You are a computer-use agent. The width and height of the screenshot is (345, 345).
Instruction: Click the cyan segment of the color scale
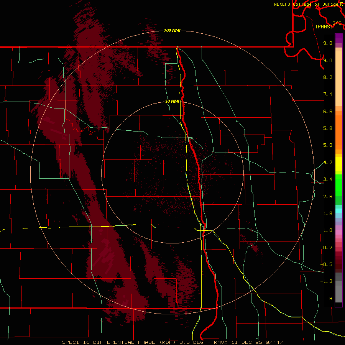coord(338,210)
